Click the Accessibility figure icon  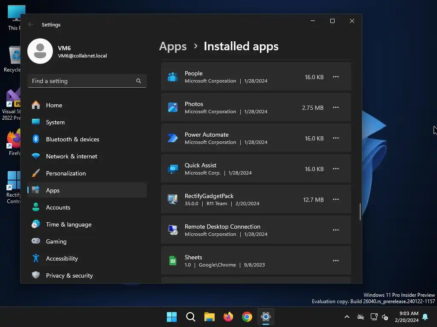click(x=36, y=258)
